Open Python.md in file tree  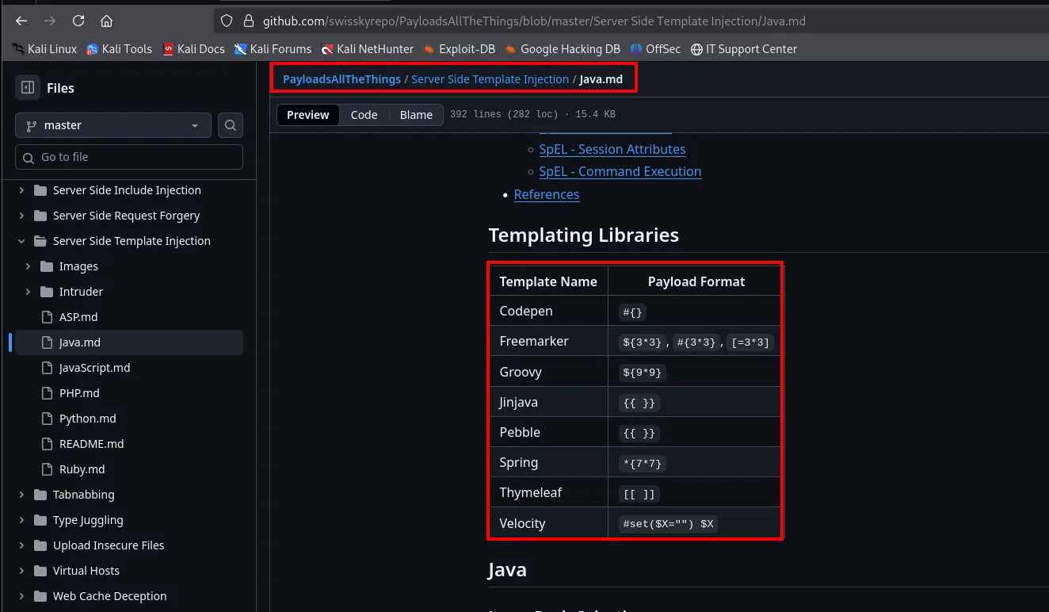pyautogui.click(x=87, y=419)
